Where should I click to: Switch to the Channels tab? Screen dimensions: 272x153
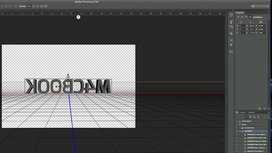coord(251,112)
